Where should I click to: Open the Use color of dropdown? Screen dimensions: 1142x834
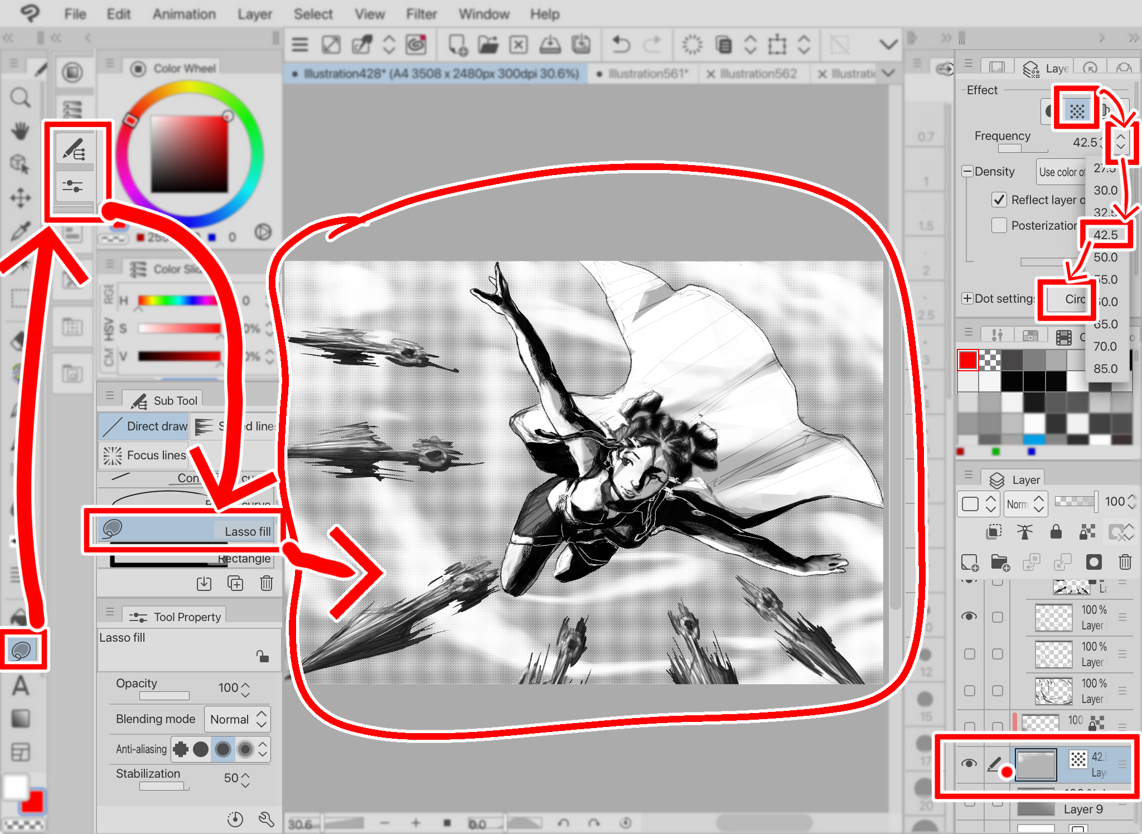coord(1062,172)
